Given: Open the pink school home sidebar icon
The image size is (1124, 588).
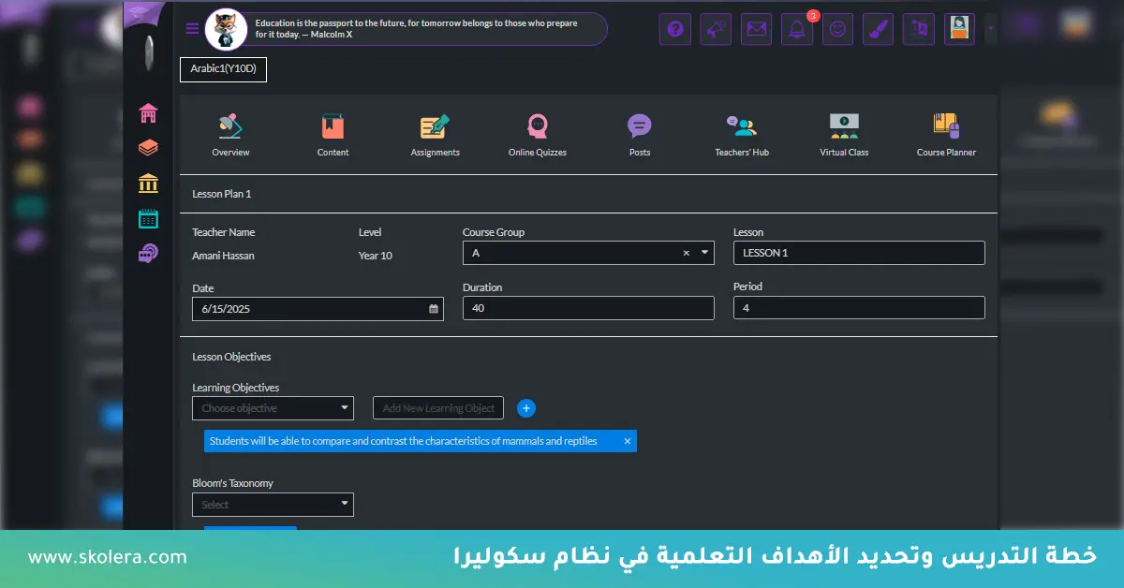Looking at the screenshot, I should (148, 113).
